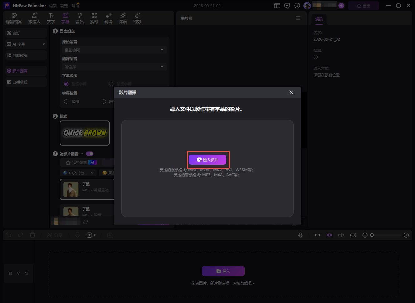This screenshot has height=303, width=415.
Task: Open the 設定 menu
Action: pyautogui.click(x=64, y=6)
